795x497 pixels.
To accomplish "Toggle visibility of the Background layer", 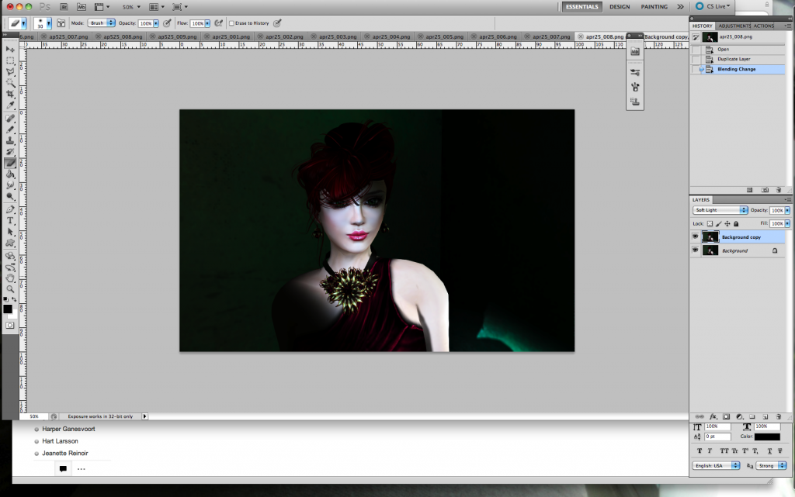I will click(695, 250).
